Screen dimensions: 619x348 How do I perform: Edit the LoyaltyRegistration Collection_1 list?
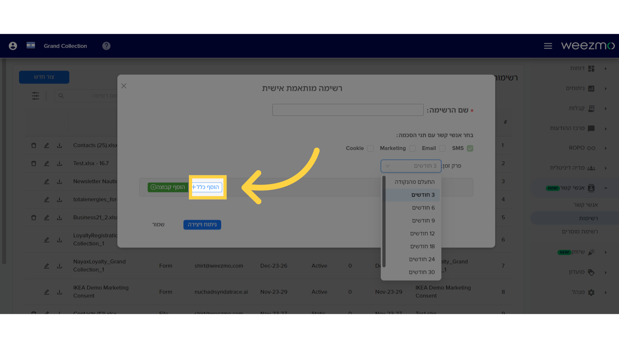[46, 240]
